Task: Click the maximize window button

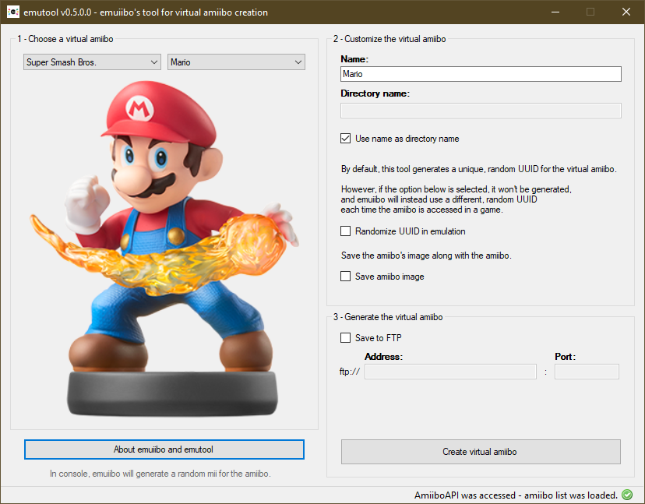Action: 590,12
